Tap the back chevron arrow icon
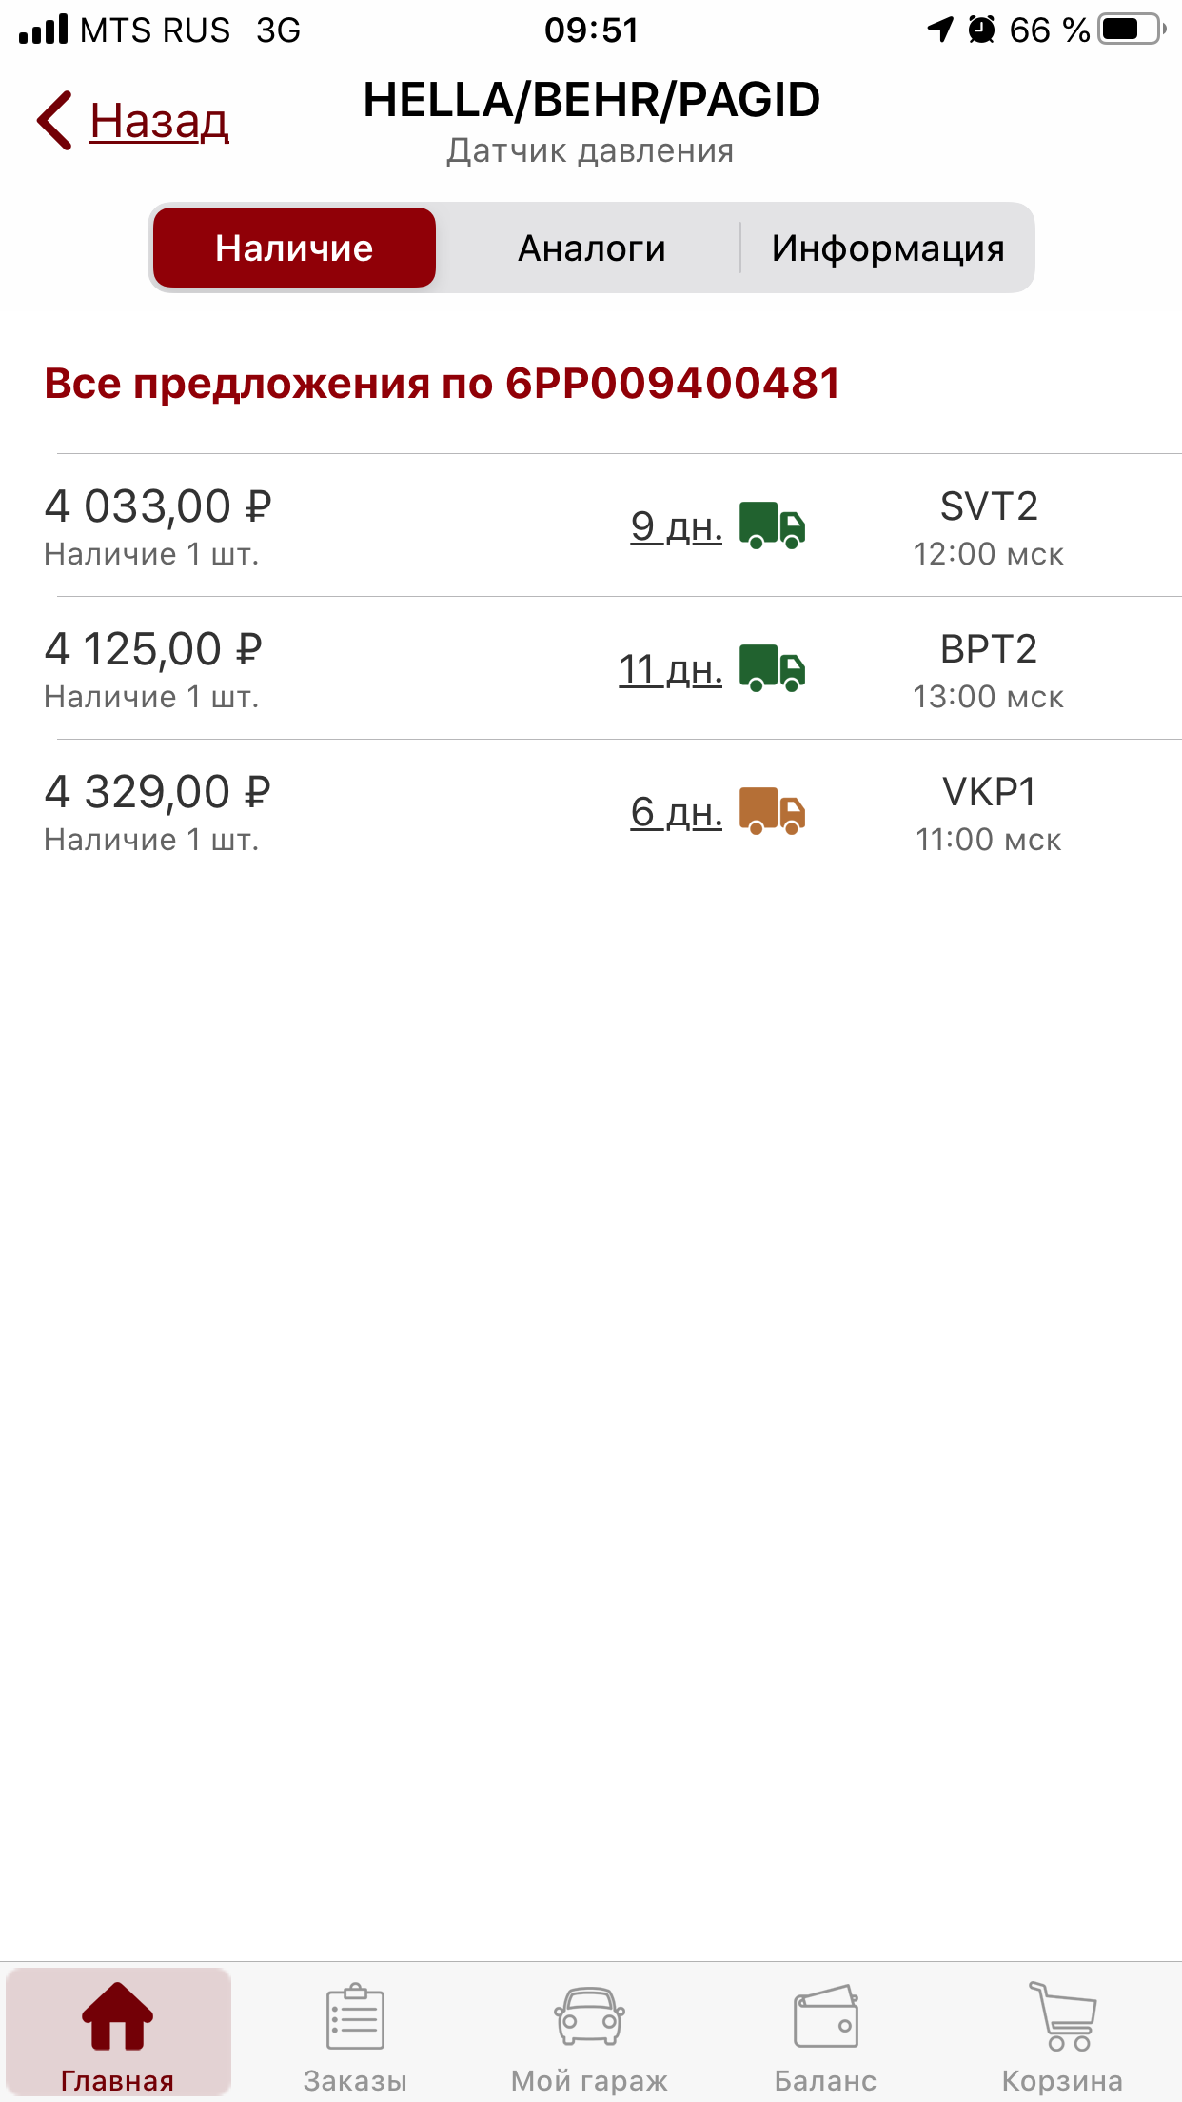1182x2102 pixels. 55,121
